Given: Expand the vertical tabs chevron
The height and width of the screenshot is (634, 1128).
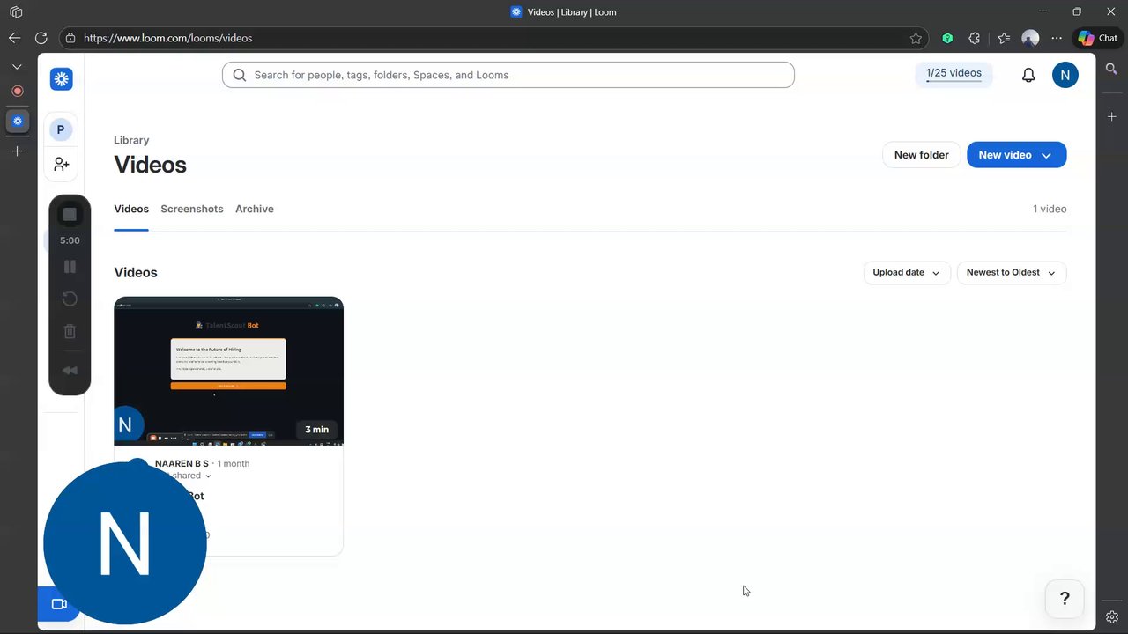Looking at the screenshot, I should (17, 66).
